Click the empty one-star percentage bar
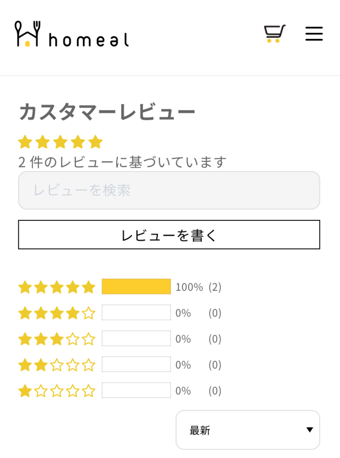Viewport: 340px width, 458px height. coord(136,390)
